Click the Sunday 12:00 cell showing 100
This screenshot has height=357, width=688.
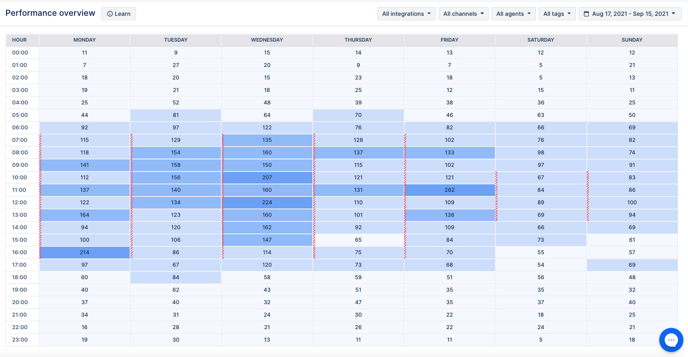pos(632,202)
